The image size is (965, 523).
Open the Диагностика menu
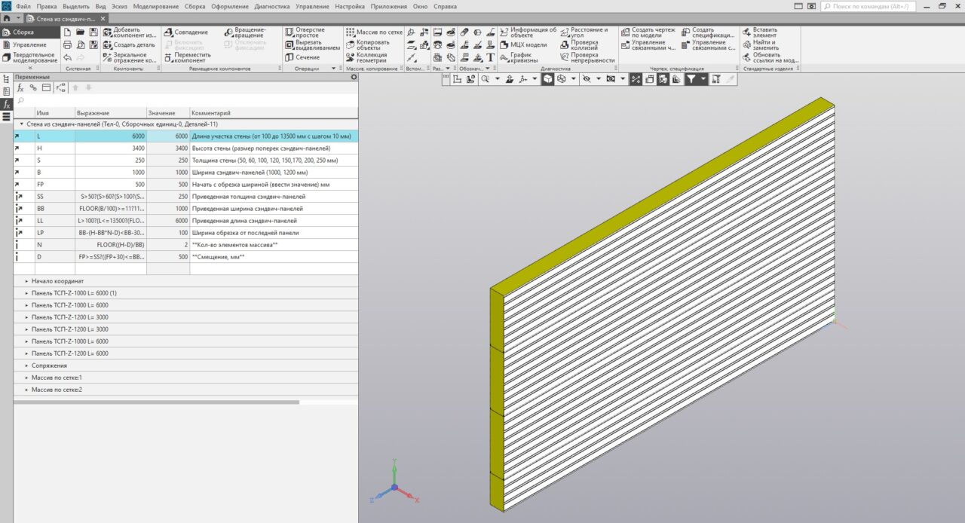pyautogui.click(x=271, y=6)
